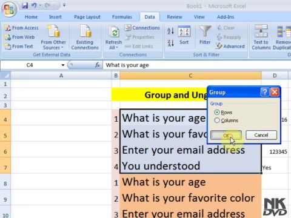This screenshot has height=218, width=291.
Task: Open workbook Connections
Action: coord(142,28)
